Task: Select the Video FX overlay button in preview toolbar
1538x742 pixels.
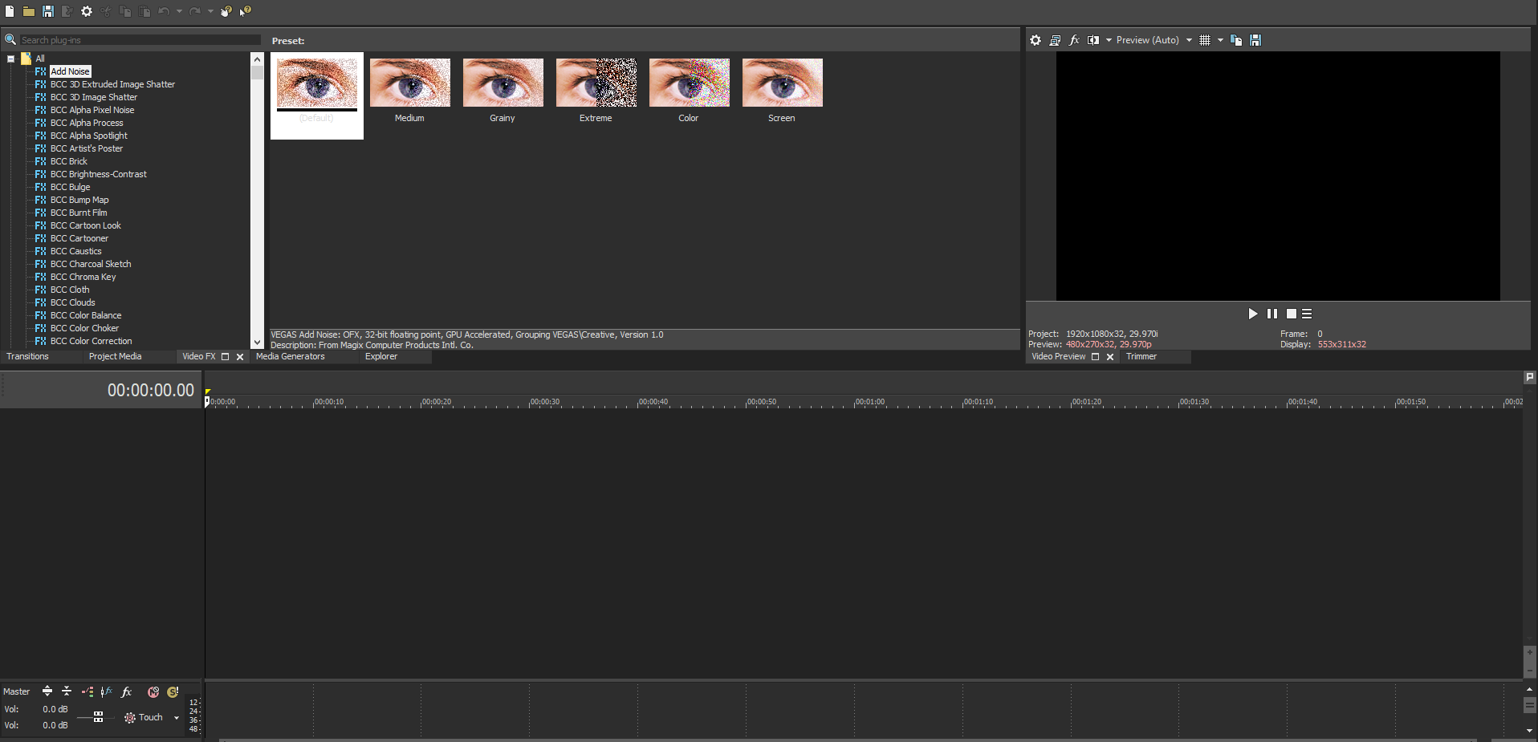Action: click(1075, 39)
